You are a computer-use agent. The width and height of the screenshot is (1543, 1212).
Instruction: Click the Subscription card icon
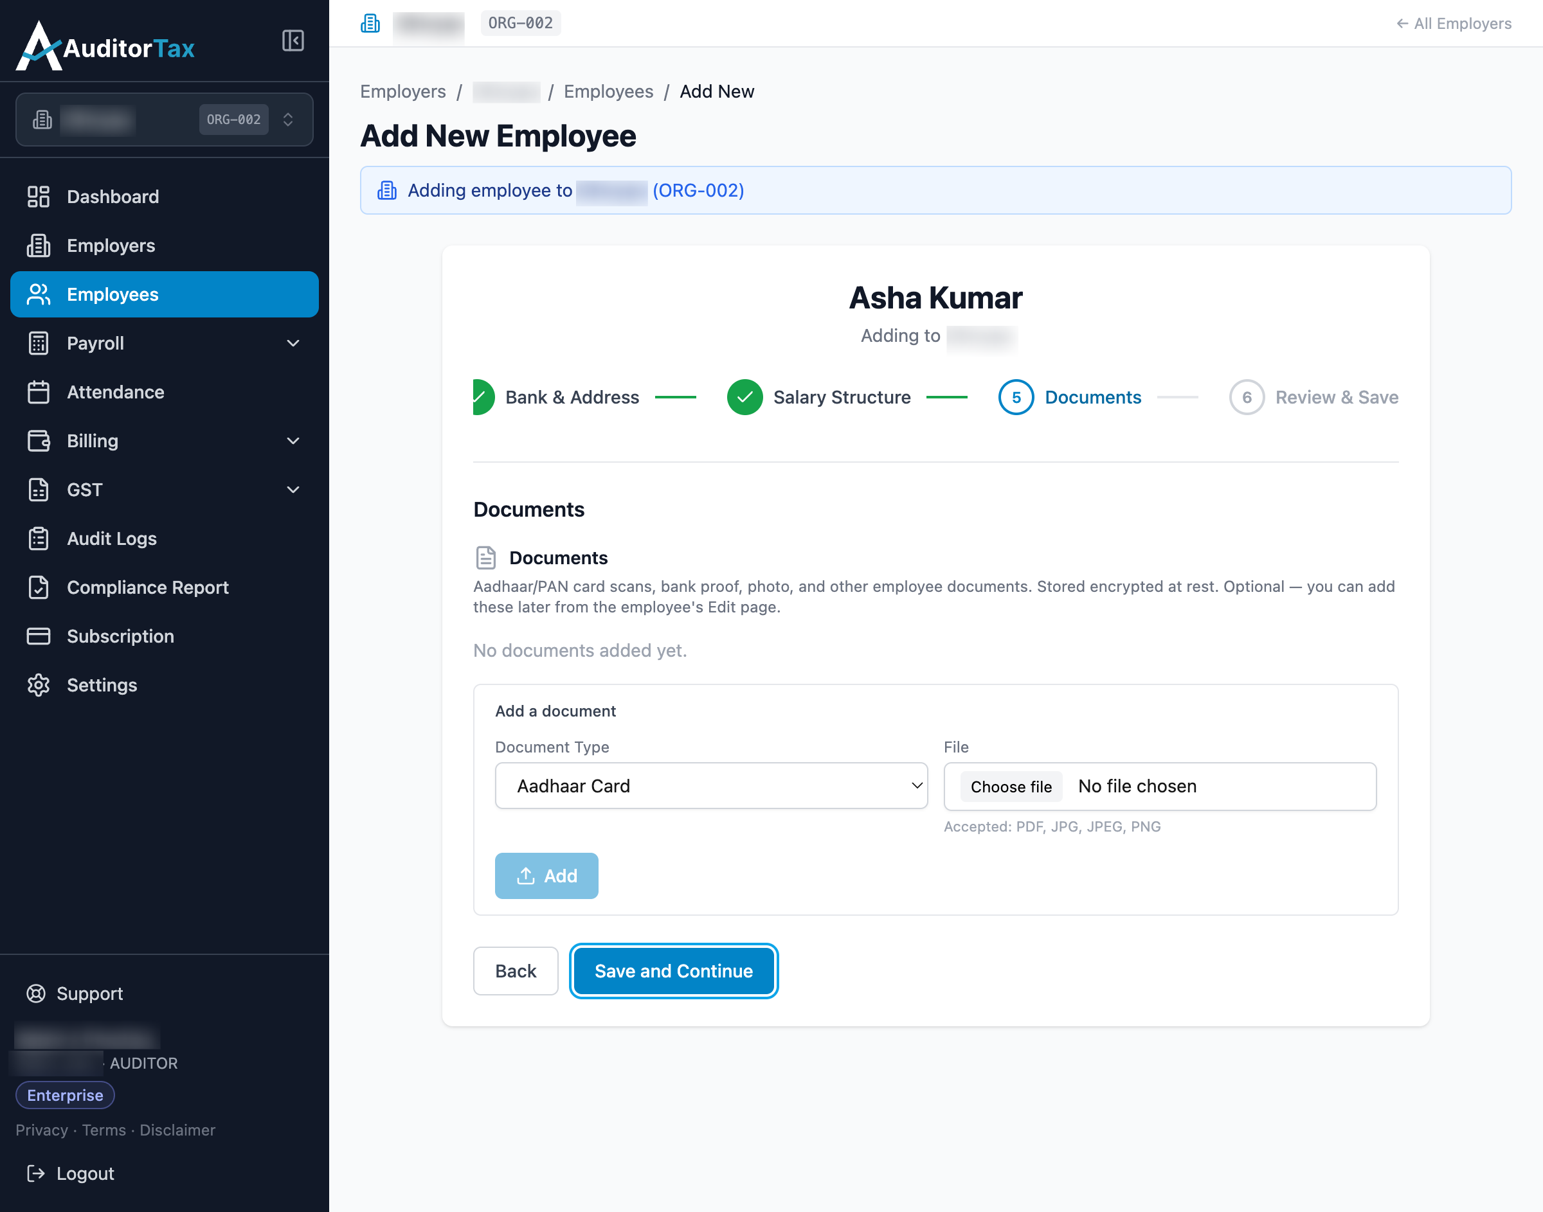pyautogui.click(x=39, y=636)
